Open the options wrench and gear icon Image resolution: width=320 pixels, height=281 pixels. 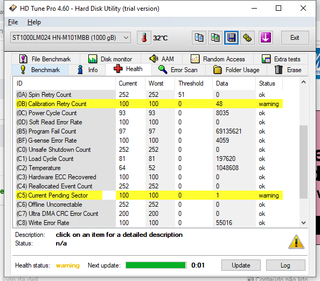click(x=247, y=38)
